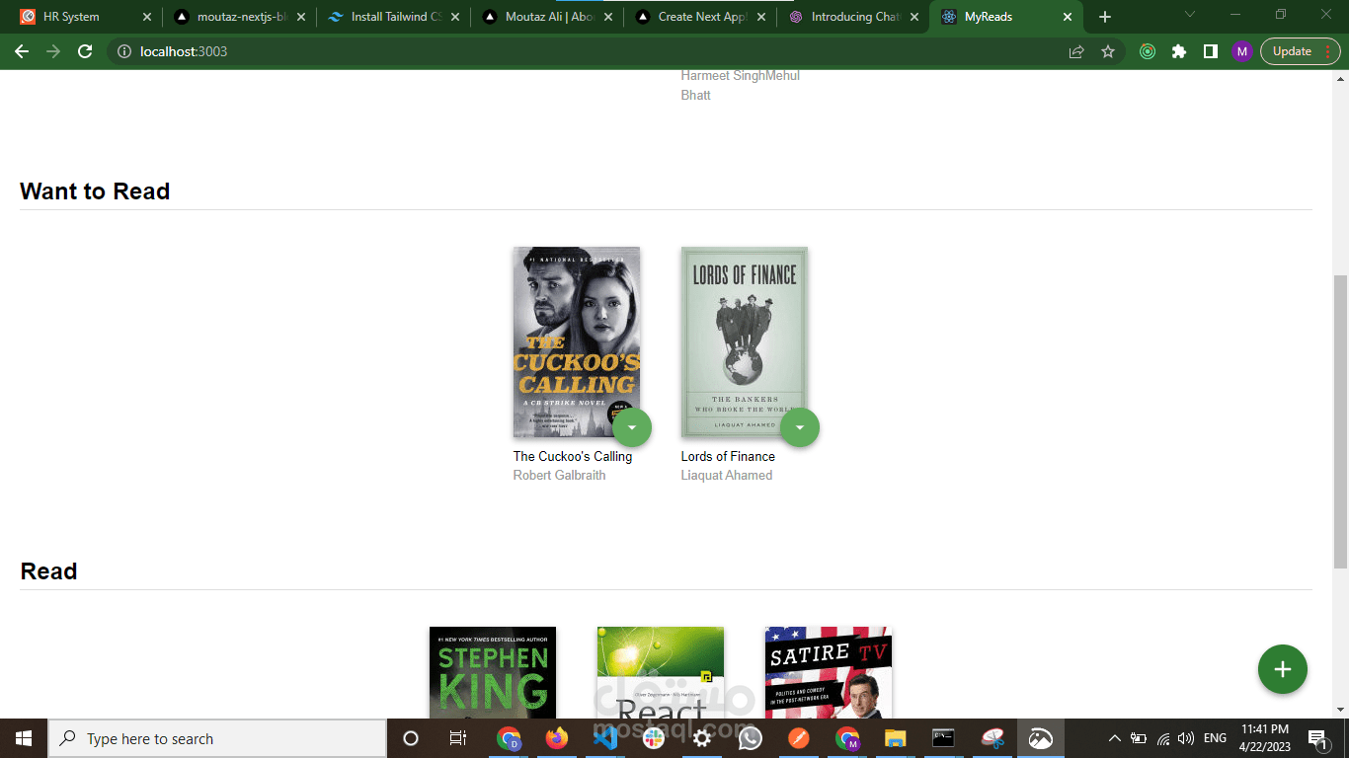Click the page vertical scrollbar
The height and width of the screenshot is (758, 1349).
point(1340,420)
